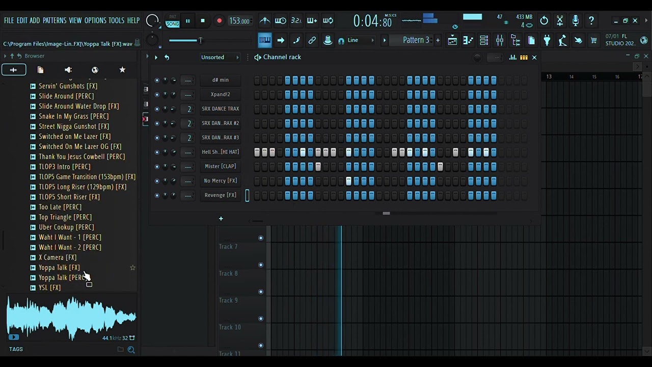The image size is (652, 367).
Task: Click the undo history circular arrow icon
Action: (x=544, y=21)
